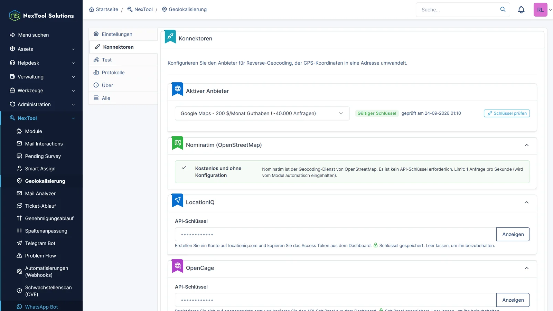The height and width of the screenshot is (311, 553).
Task: Click the Genehmigungsablauf sidebar icon
Action: pyautogui.click(x=19, y=218)
